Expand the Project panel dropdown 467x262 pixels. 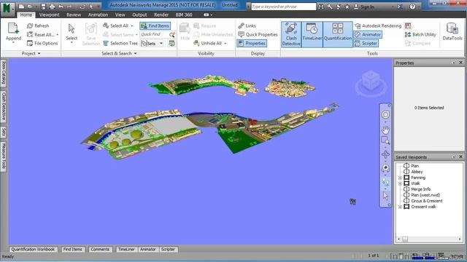click(x=31, y=53)
